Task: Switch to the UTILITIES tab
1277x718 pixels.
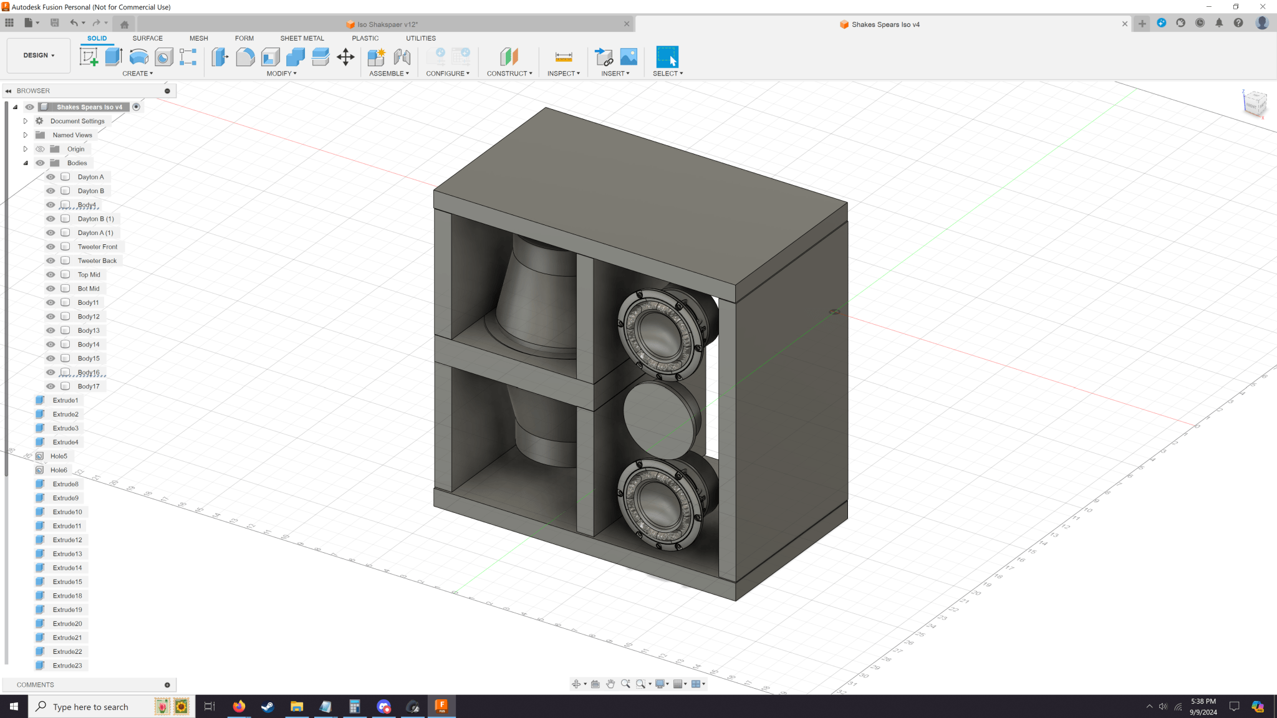Action: click(421, 38)
